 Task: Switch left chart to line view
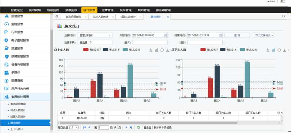(x=151, y=50)
